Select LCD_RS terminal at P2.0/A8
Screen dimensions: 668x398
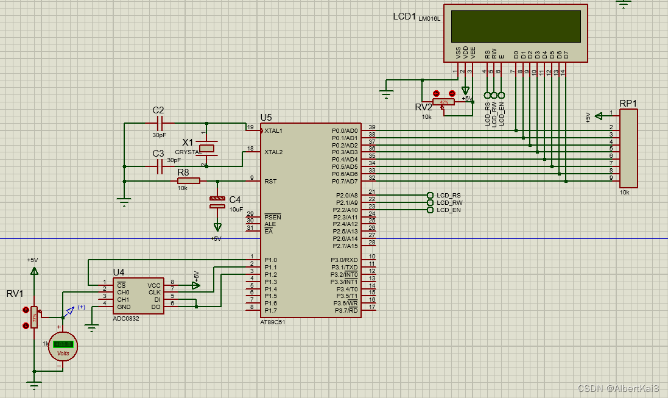[430, 196]
